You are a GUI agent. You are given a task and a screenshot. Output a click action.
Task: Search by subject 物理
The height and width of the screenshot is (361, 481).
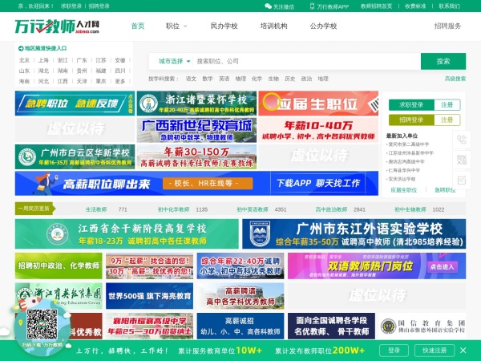coord(240,79)
